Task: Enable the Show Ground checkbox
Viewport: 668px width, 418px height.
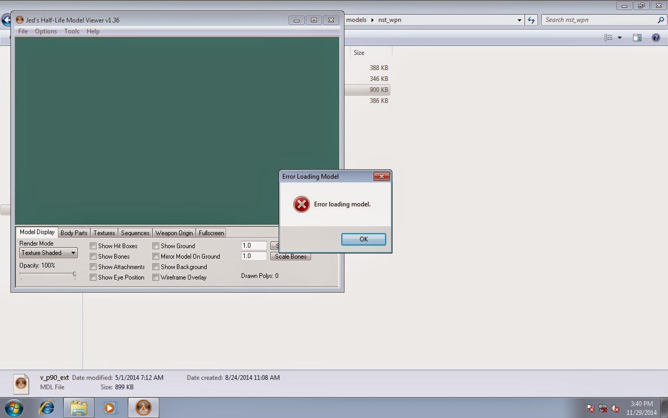Action: click(x=156, y=246)
